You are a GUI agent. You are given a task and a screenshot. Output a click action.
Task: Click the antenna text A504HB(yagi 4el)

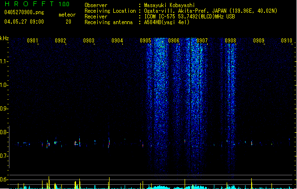[167, 22]
